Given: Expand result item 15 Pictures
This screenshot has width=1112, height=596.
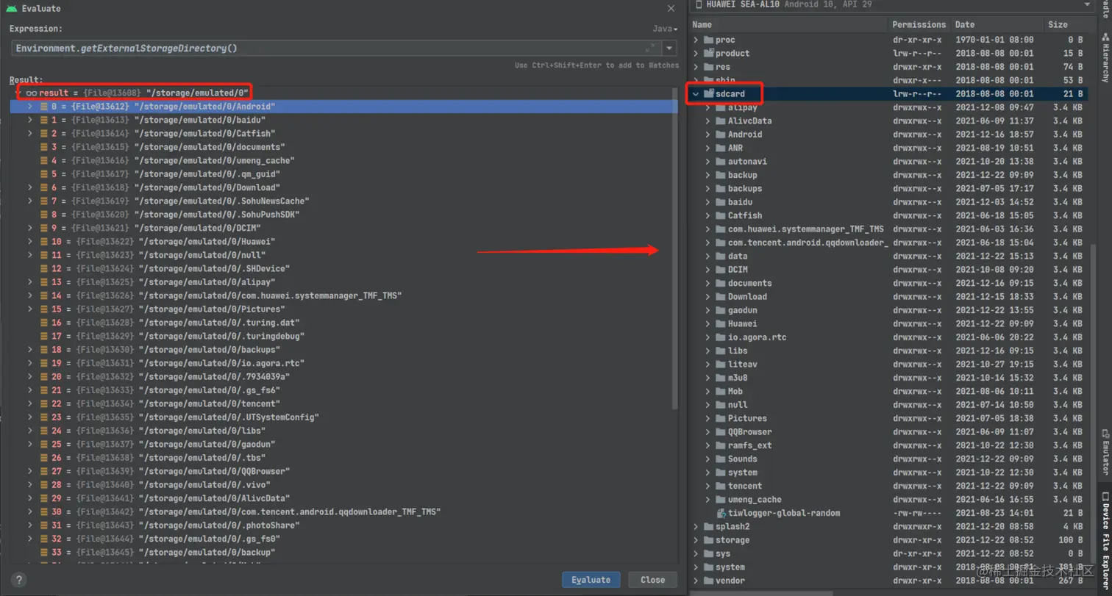Looking at the screenshot, I should click(30, 309).
